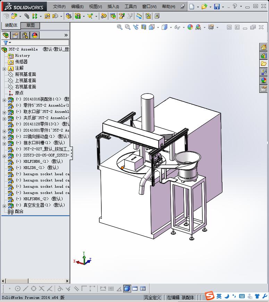Click the Show Hidden Components icon
Viewport: 269px width, 302px height.
pyautogui.click(x=68, y=16)
